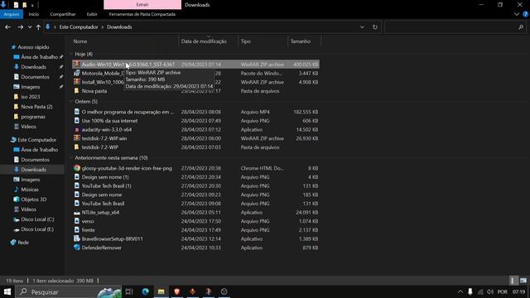Open recent locations dropdown arrow
This screenshot has height=298, width=530.
pos(30,27)
